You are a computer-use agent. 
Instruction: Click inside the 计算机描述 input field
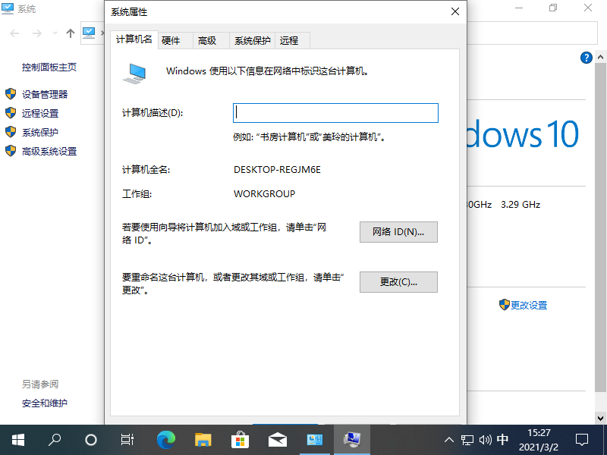pyautogui.click(x=335, y=112)
